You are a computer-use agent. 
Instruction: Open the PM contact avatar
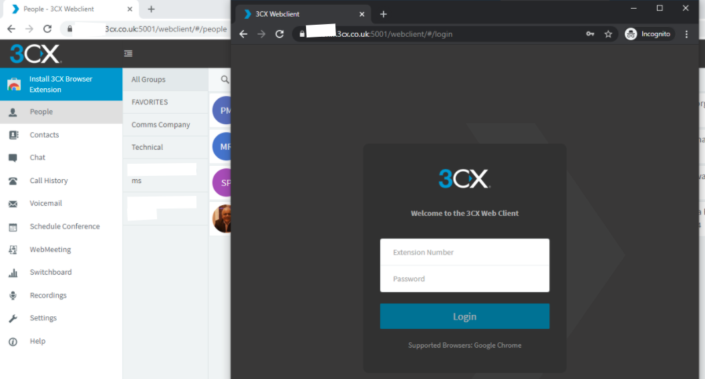click(222, 110)
